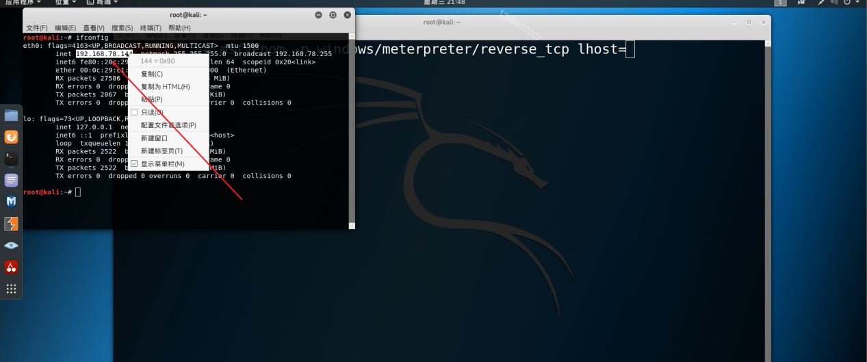
Task: Open the text editor notes icon in the dock
Action: click(x=12, y=180)
